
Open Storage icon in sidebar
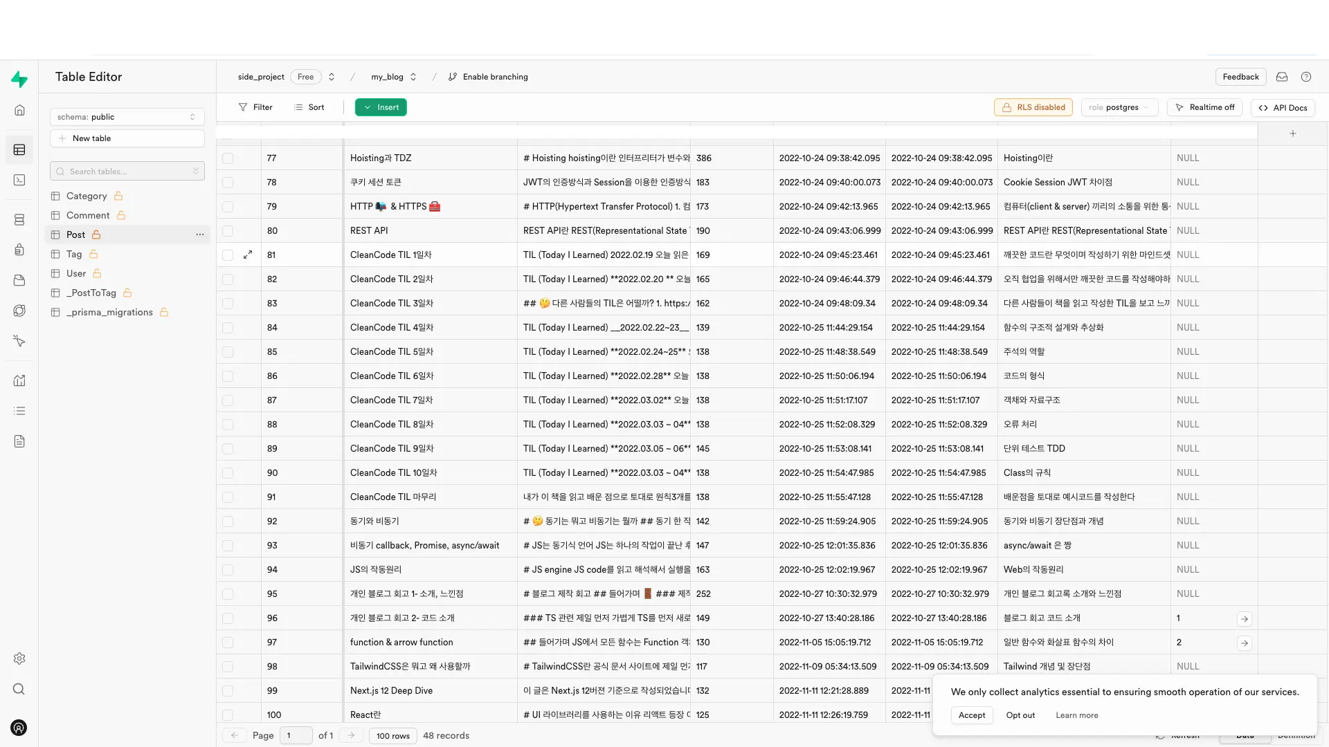(19, 280)
